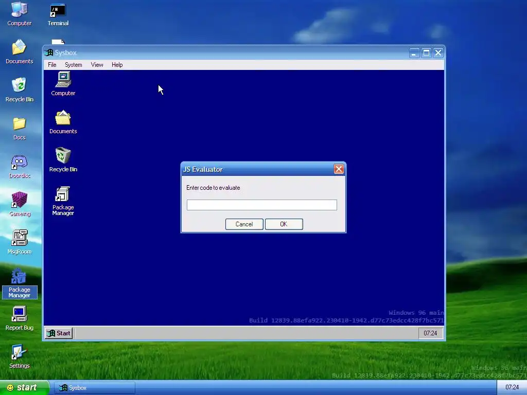The height and width of the screenshot is (395, 527).
Task: Click the inner Sysbox Start button
Action: 59,333
